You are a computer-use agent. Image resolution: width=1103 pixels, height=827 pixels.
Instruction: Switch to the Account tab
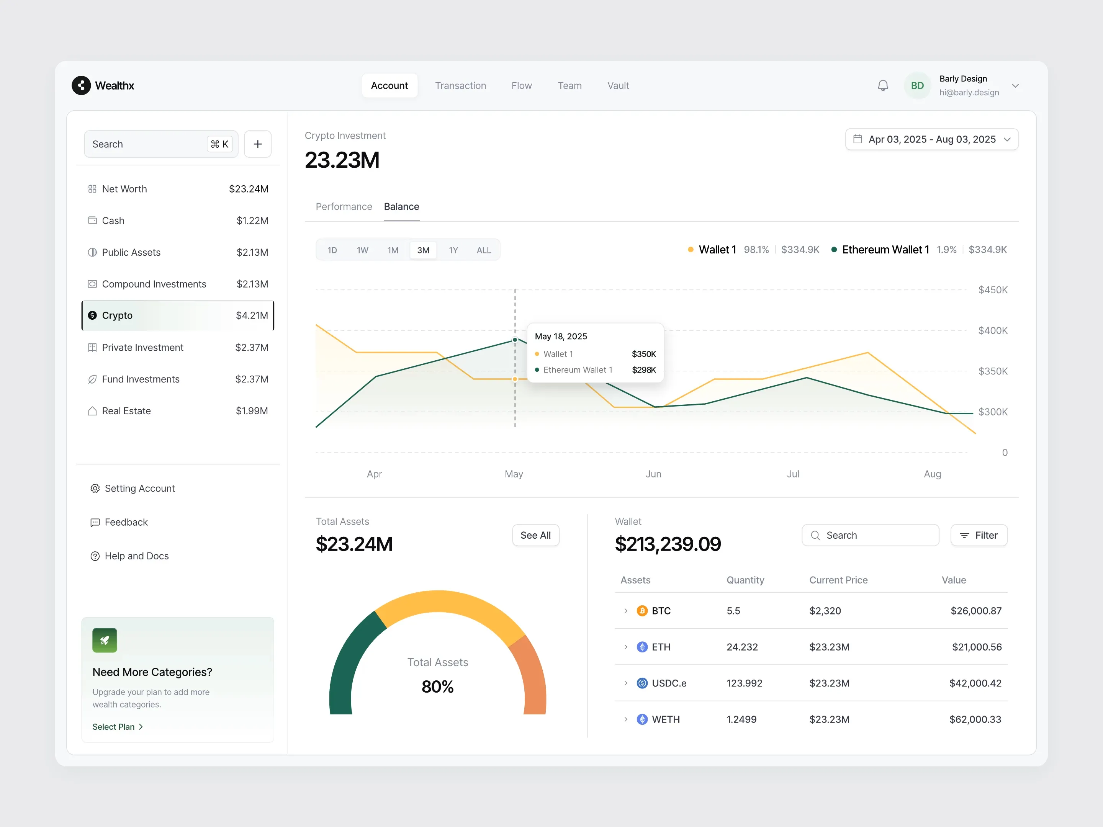[x=389, y=86]
